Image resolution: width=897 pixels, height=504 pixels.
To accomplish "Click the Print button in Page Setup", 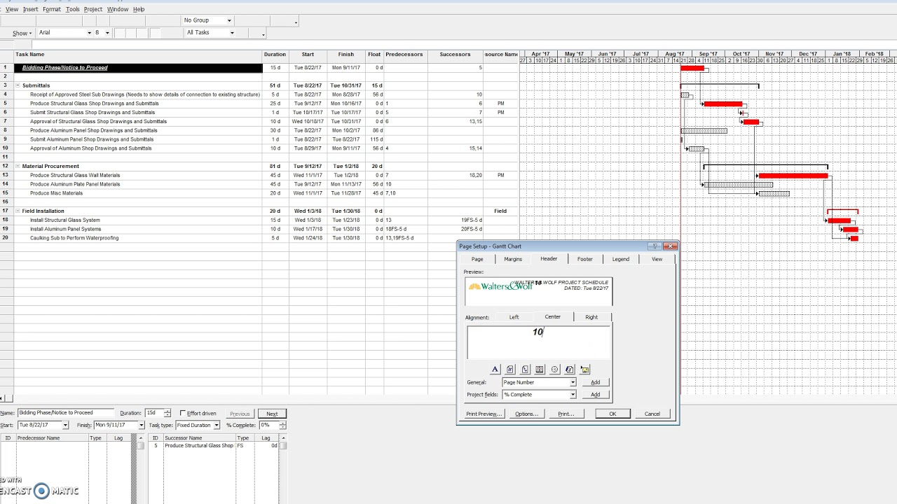I will [x=566, y=414].
